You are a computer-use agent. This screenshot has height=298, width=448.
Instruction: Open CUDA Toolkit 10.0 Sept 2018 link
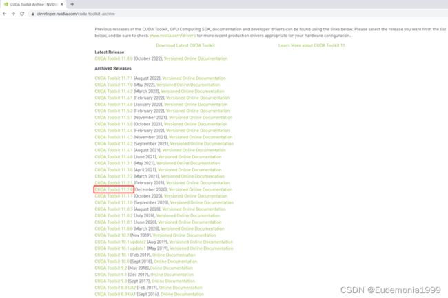coord(112,262)
